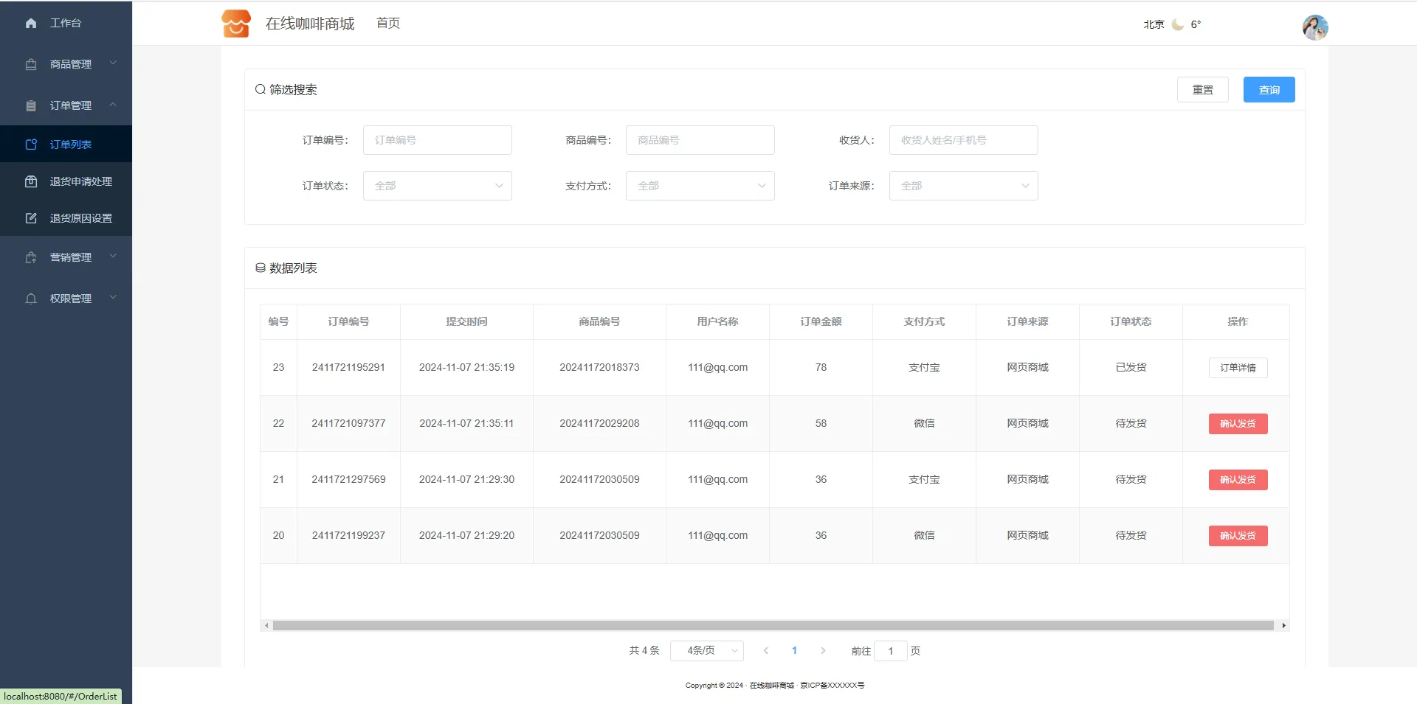
Task: Collapse the 订单管理 sidebar menu
Action: click(71, 105)
